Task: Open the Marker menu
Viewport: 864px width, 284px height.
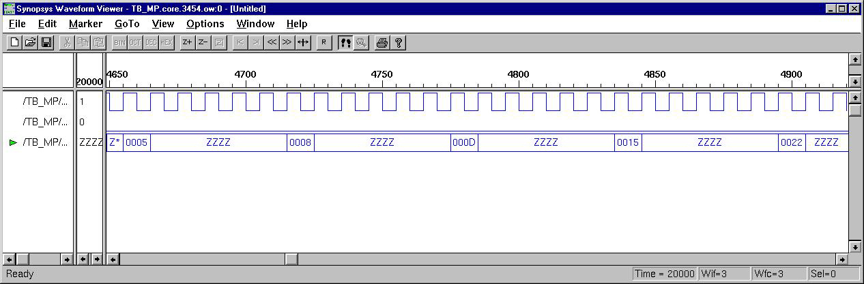Action: pos(85,24)
